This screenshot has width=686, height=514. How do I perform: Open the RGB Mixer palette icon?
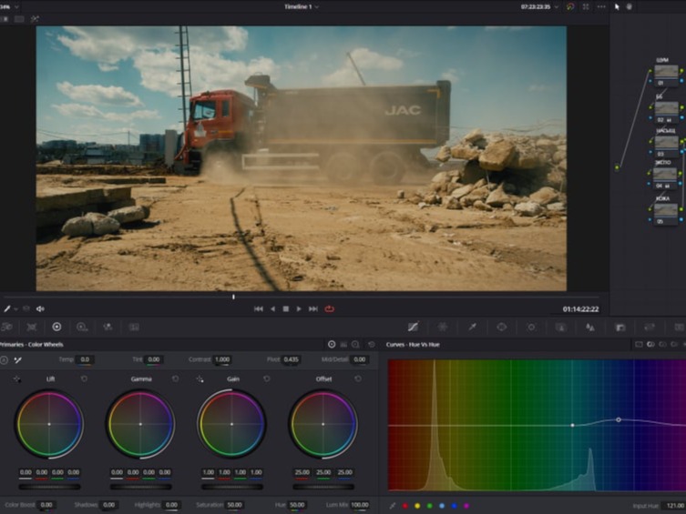(x=108, y=327)
